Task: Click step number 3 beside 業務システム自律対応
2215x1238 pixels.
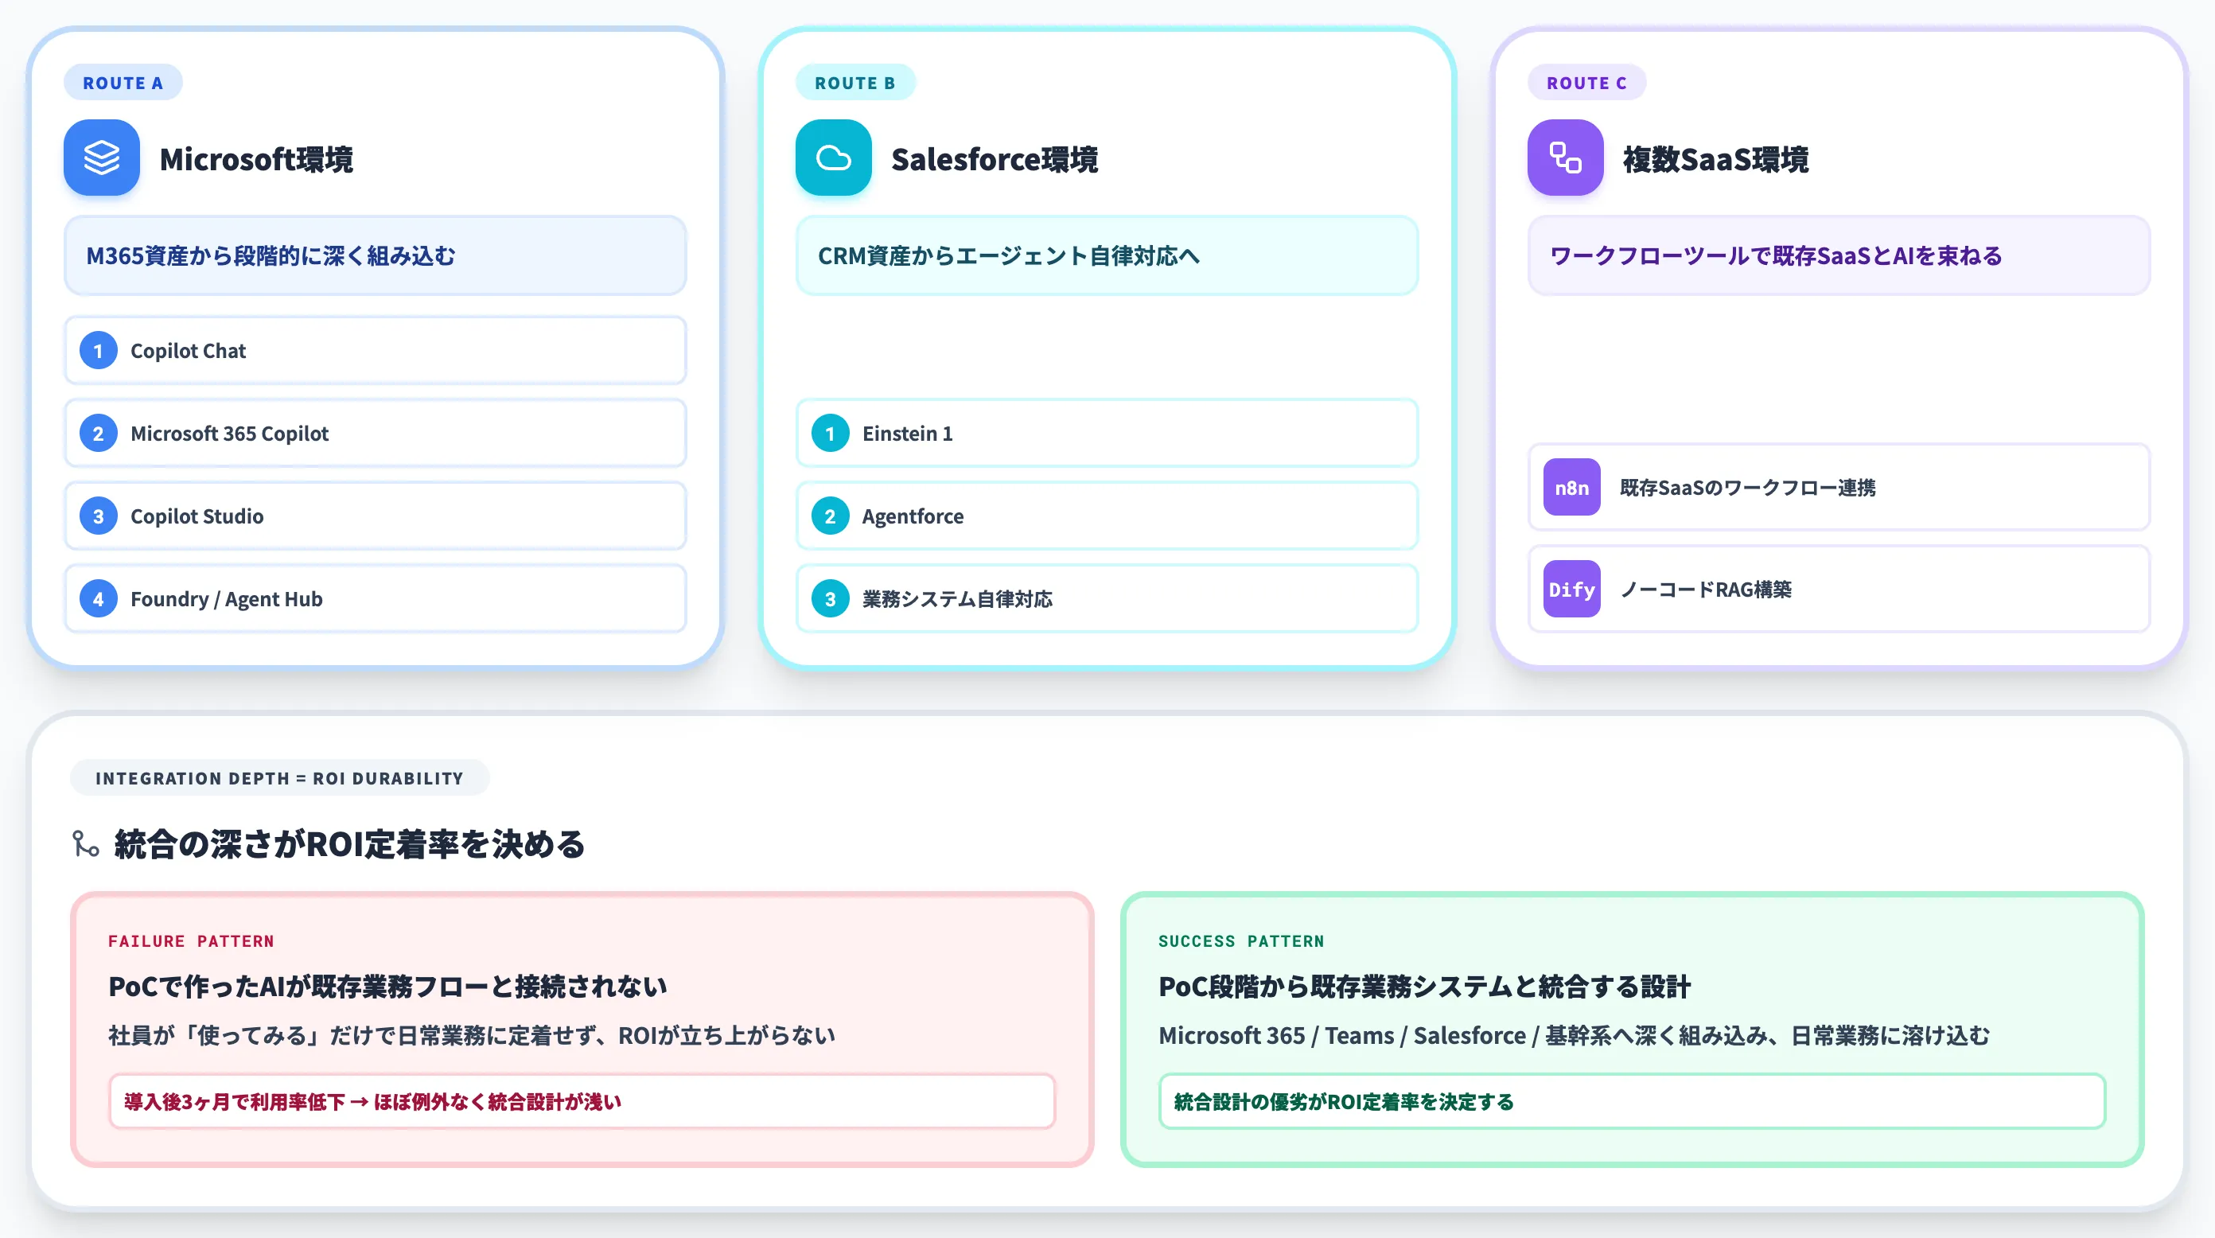Action: (830, 599)
